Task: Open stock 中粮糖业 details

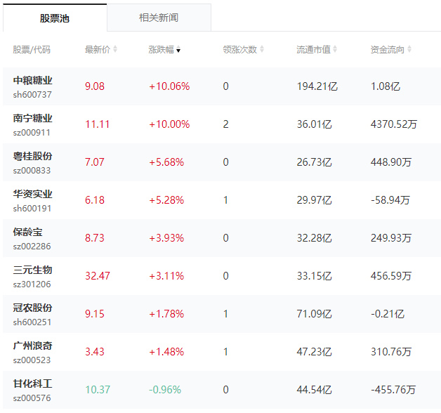Action: [x=32, y=80]
